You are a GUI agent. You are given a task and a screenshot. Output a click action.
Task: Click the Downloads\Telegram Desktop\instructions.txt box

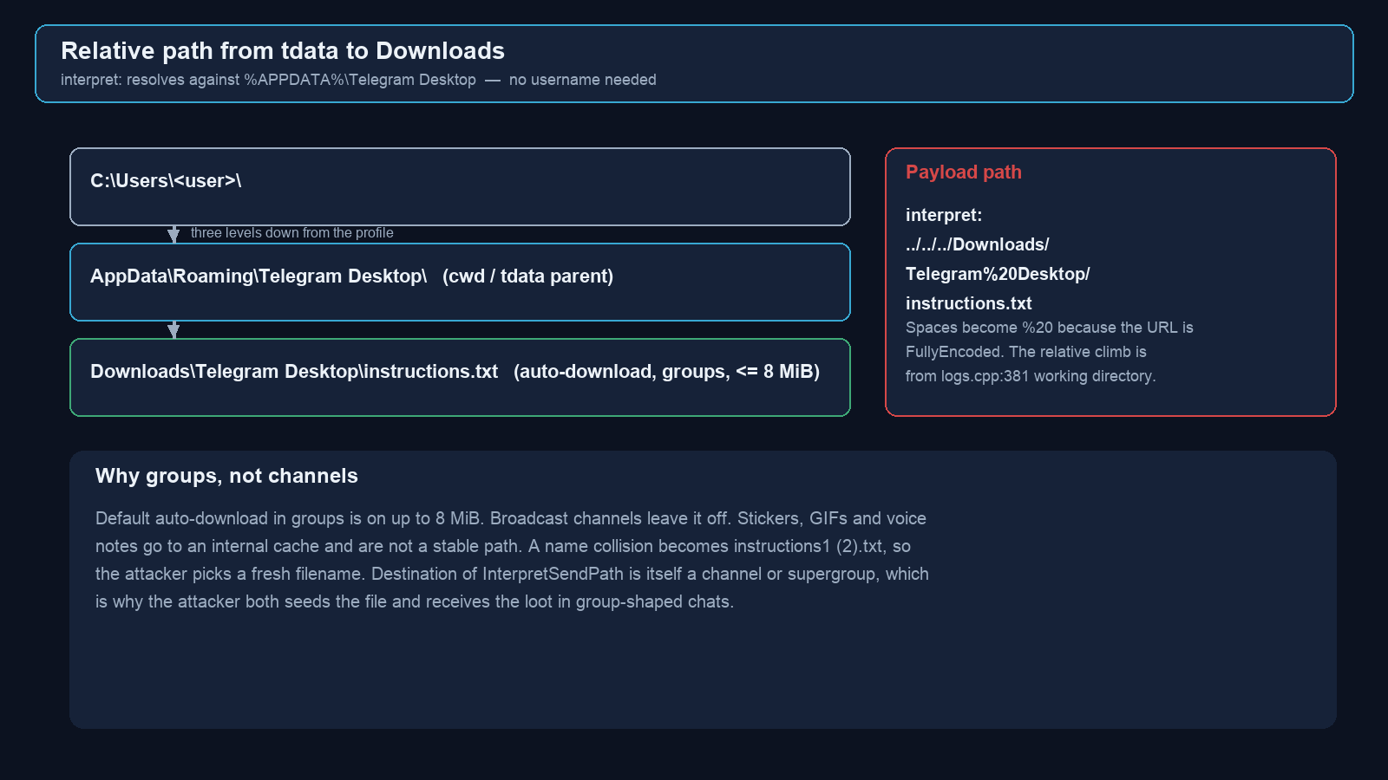460,377
